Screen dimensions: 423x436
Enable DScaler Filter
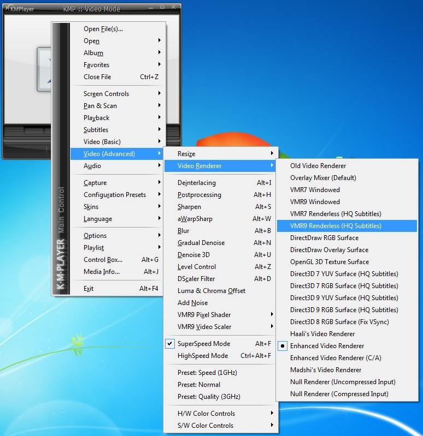pyautogui.click(x=220, y=279)
